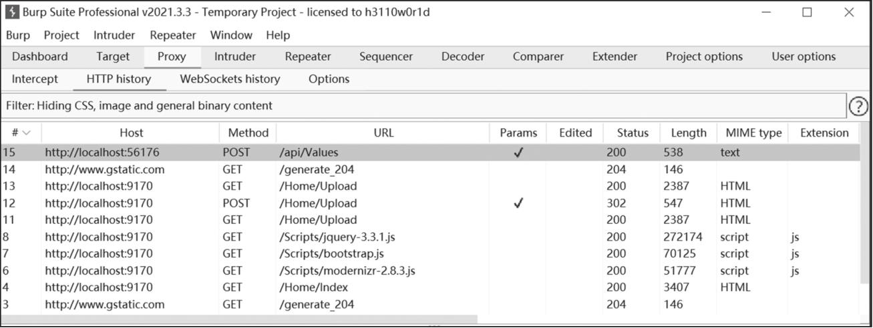Sort by the Length column header
Image resolution: width=873 pixels, height=328 pixels.
[689, 133]
